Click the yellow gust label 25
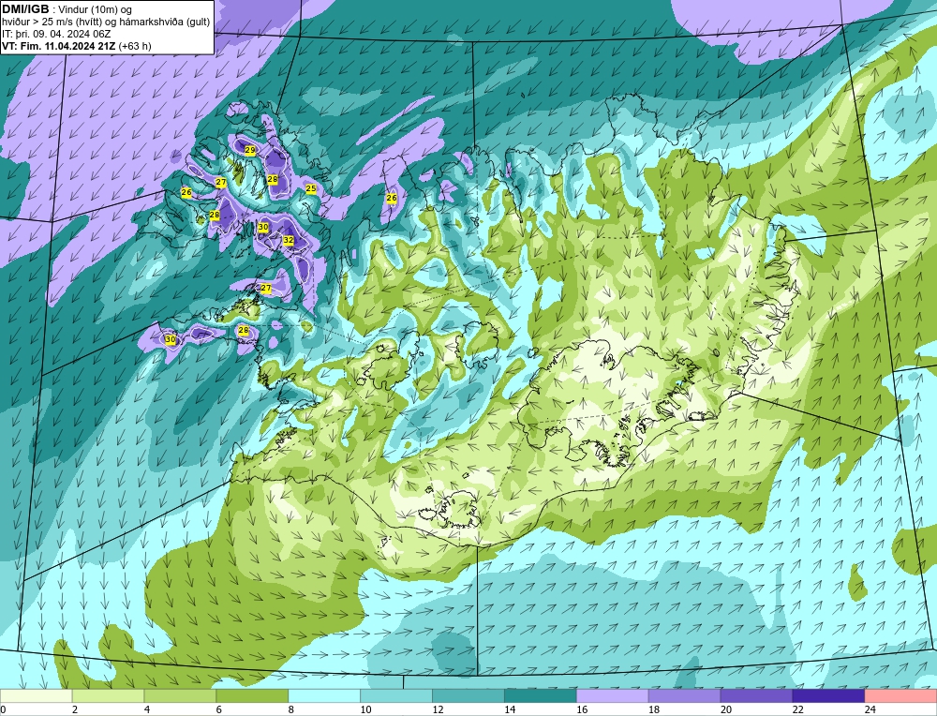 click(x=311, y=189)
